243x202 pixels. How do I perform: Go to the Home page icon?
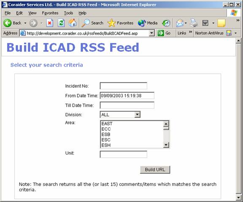[73, 23]
